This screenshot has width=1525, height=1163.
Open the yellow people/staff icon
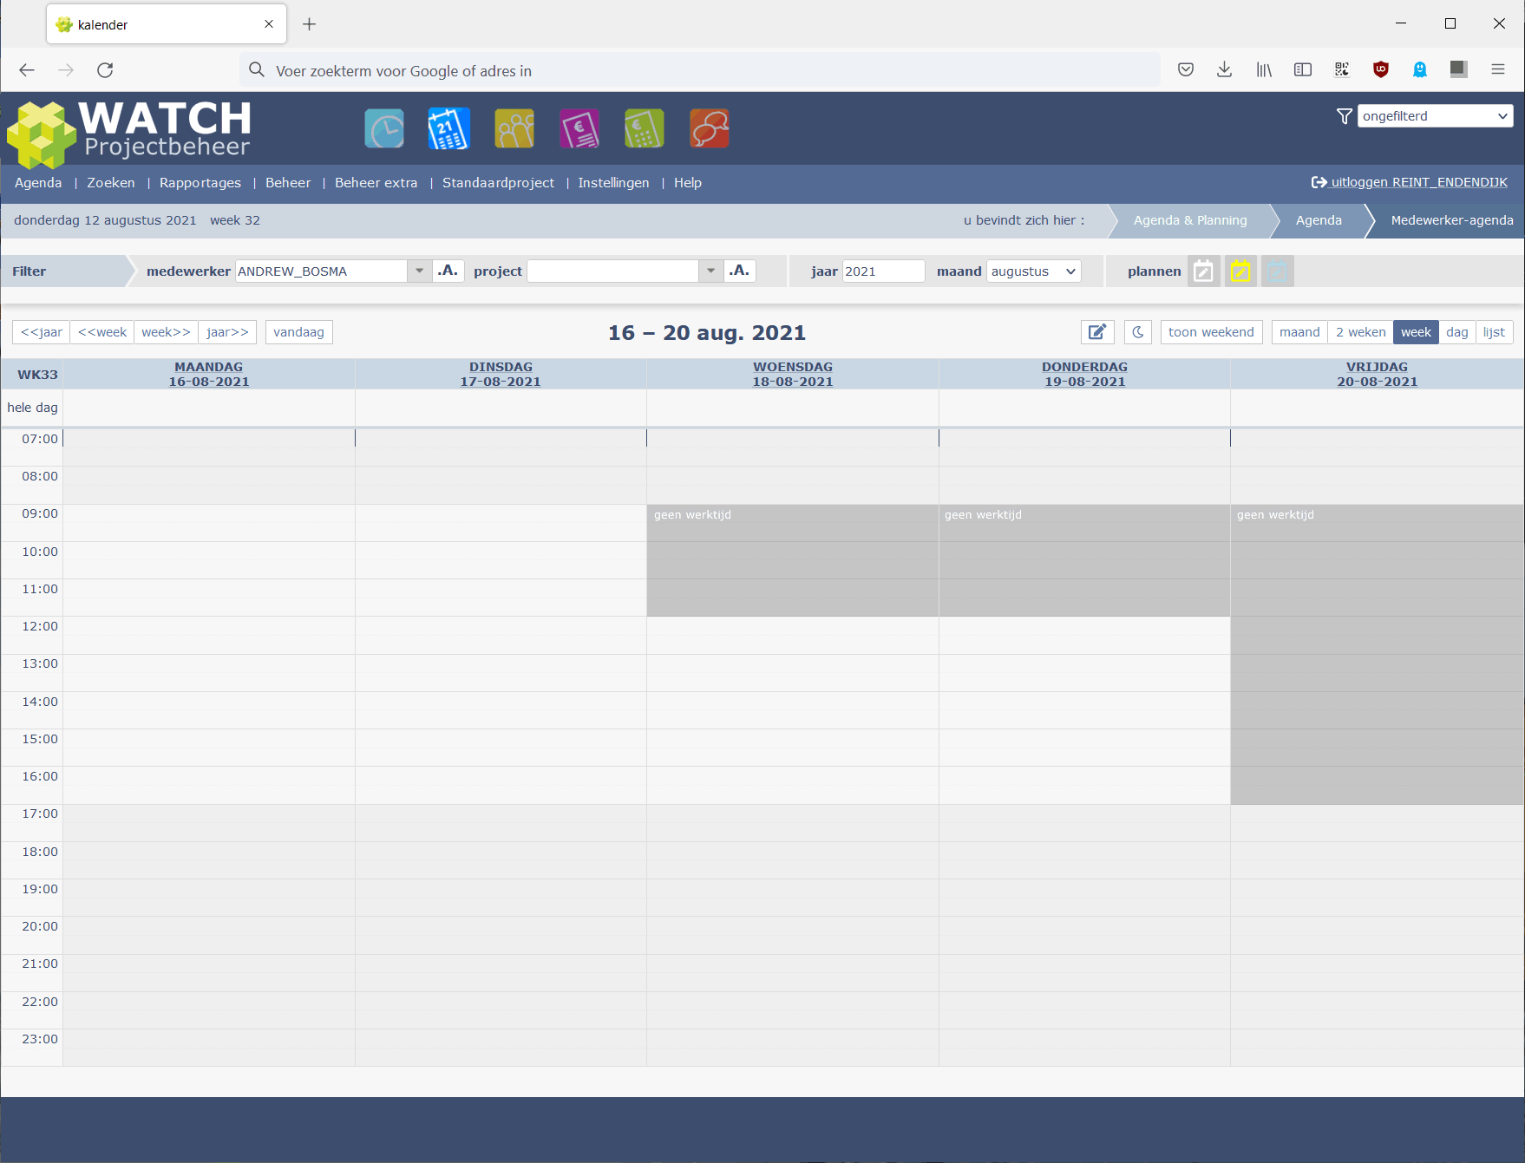[x=514, y=129]
